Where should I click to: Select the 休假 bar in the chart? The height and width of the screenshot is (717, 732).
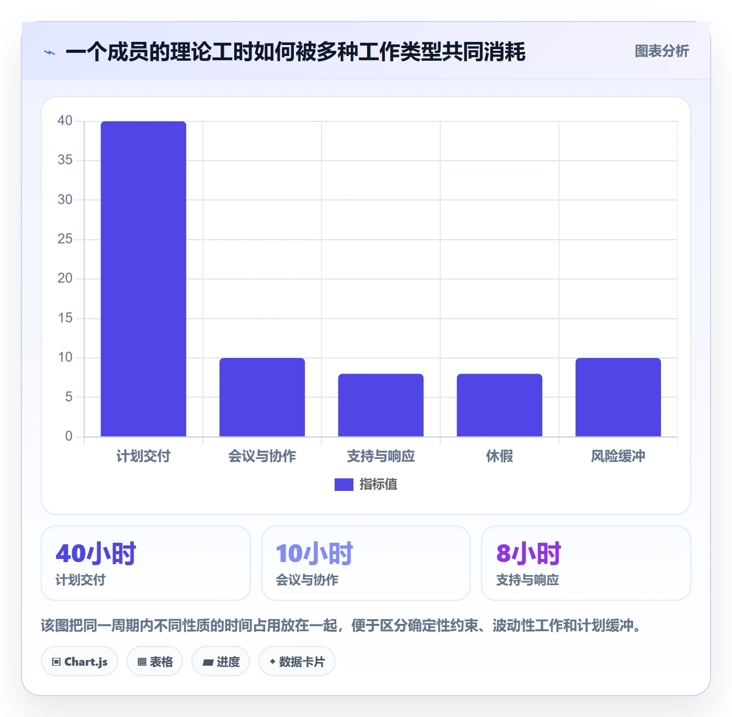(499, 405)
